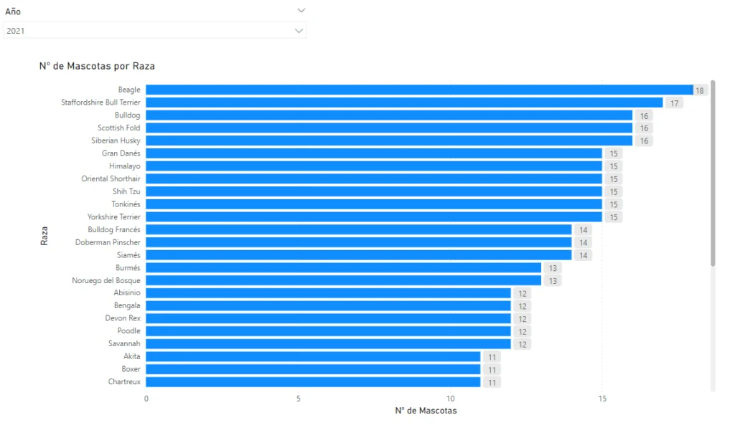Select the Noruego del Bosque bar

tap(343, 280)
